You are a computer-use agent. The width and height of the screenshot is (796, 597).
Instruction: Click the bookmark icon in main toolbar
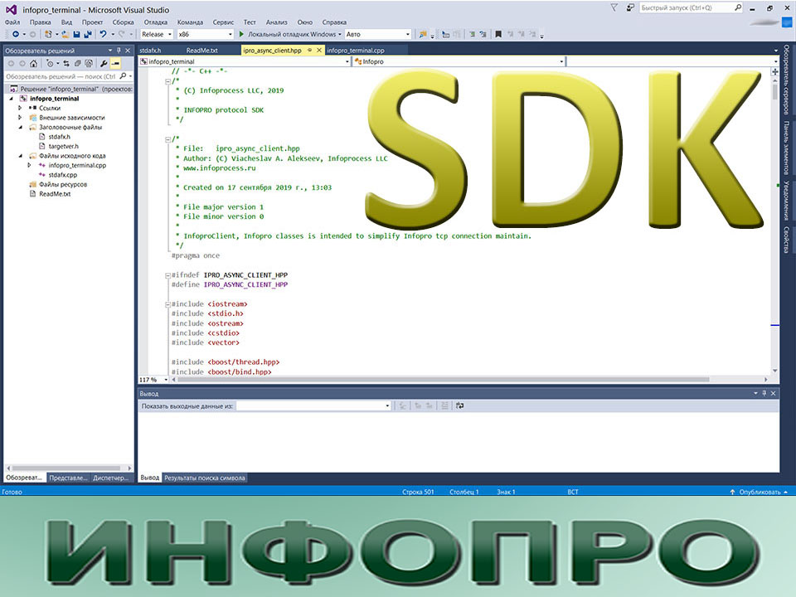498,34
